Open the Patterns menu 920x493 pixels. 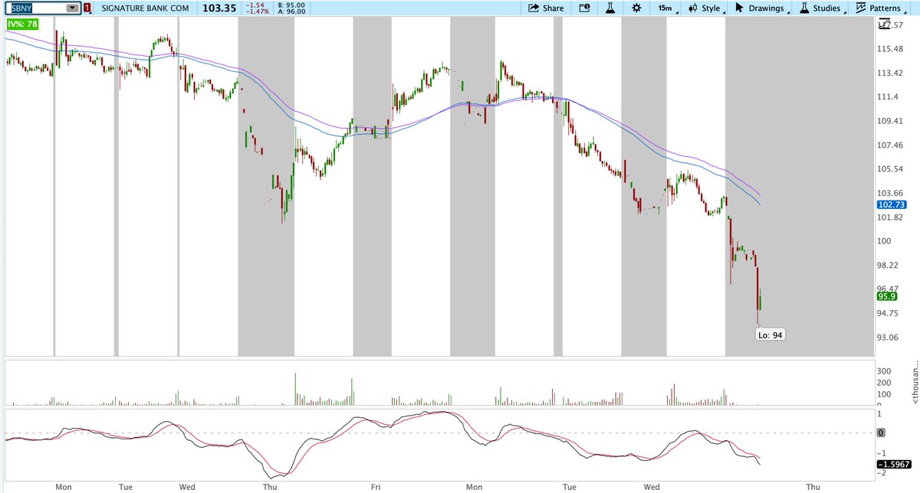[x=882, y=8]
